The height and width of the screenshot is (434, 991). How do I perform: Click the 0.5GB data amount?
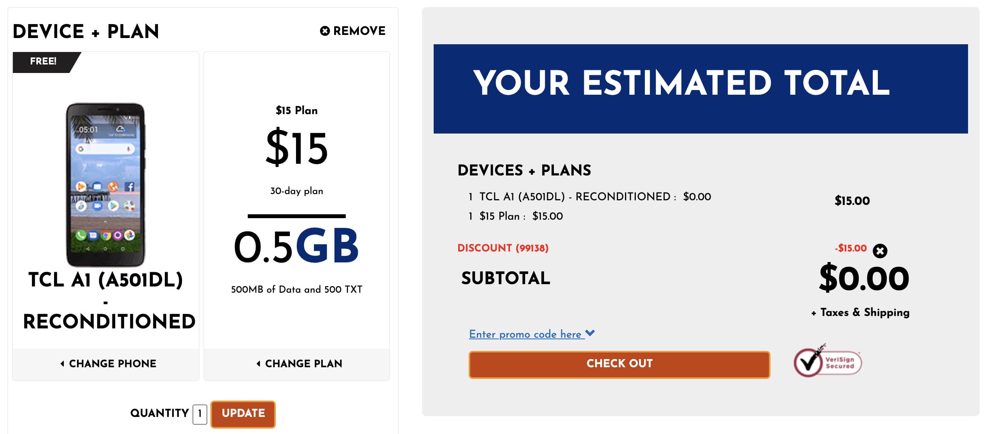[296, 246]
